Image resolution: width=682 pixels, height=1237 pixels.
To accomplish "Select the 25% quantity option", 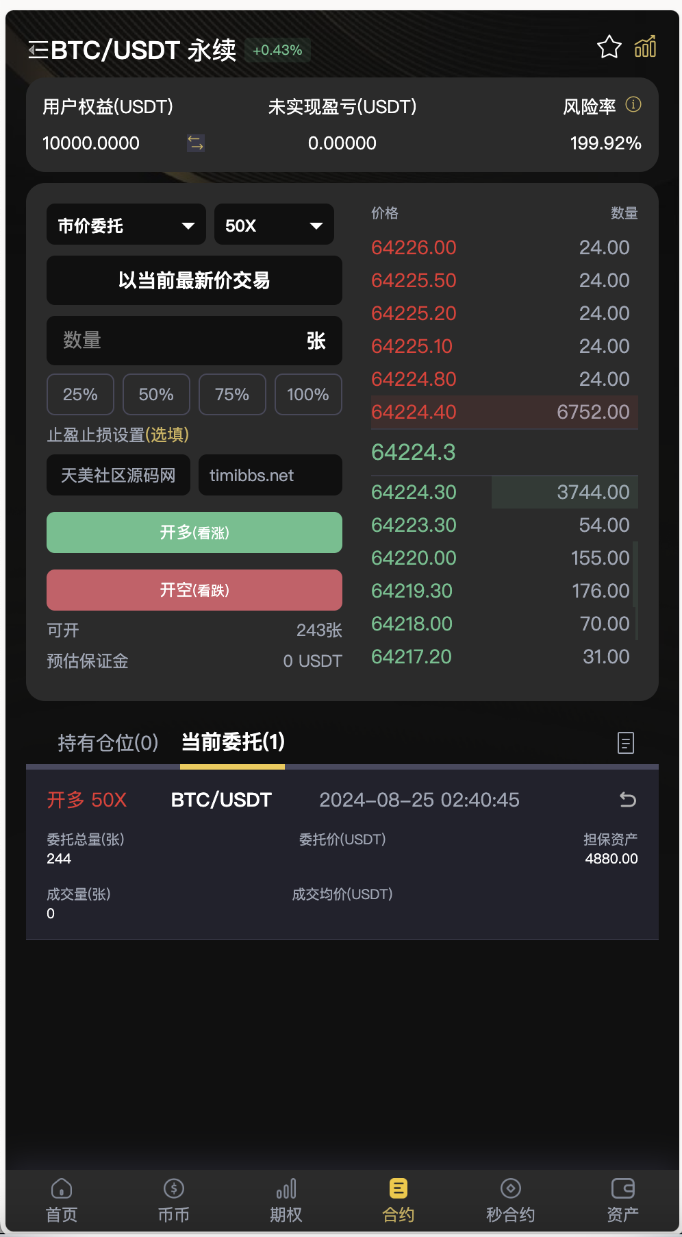I will pos(80,395).
